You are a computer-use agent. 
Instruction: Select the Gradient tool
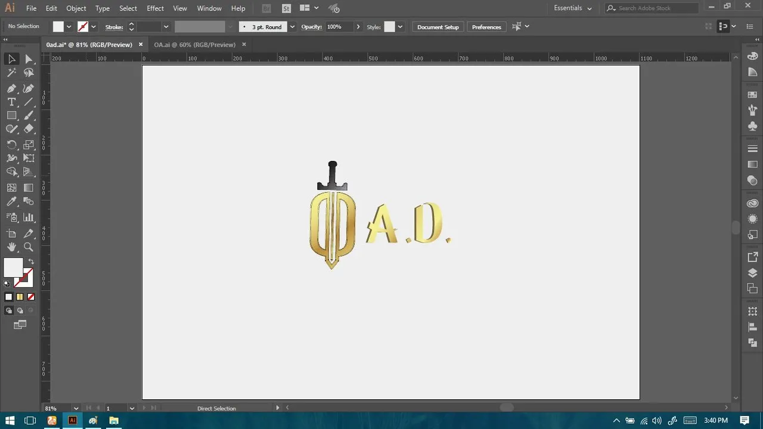click(29, 188)
